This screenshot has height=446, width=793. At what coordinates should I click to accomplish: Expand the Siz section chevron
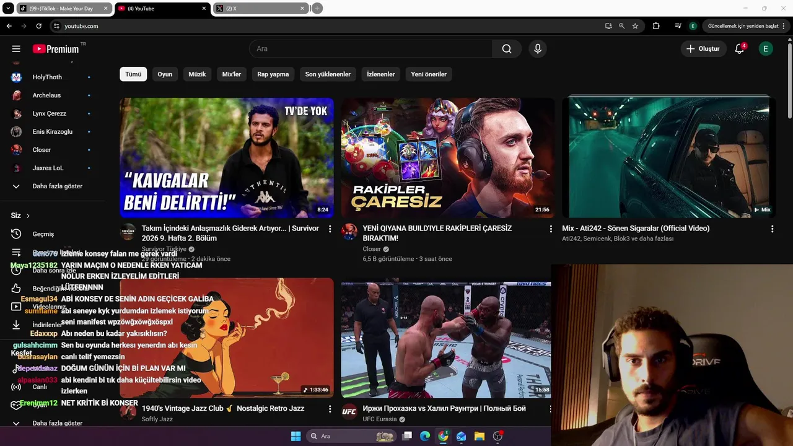28,216
